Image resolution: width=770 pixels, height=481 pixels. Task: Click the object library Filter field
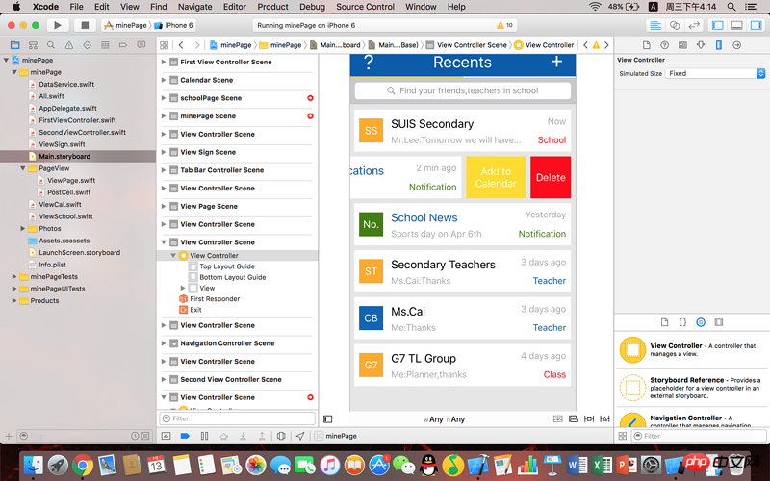(x=699, y=436)
